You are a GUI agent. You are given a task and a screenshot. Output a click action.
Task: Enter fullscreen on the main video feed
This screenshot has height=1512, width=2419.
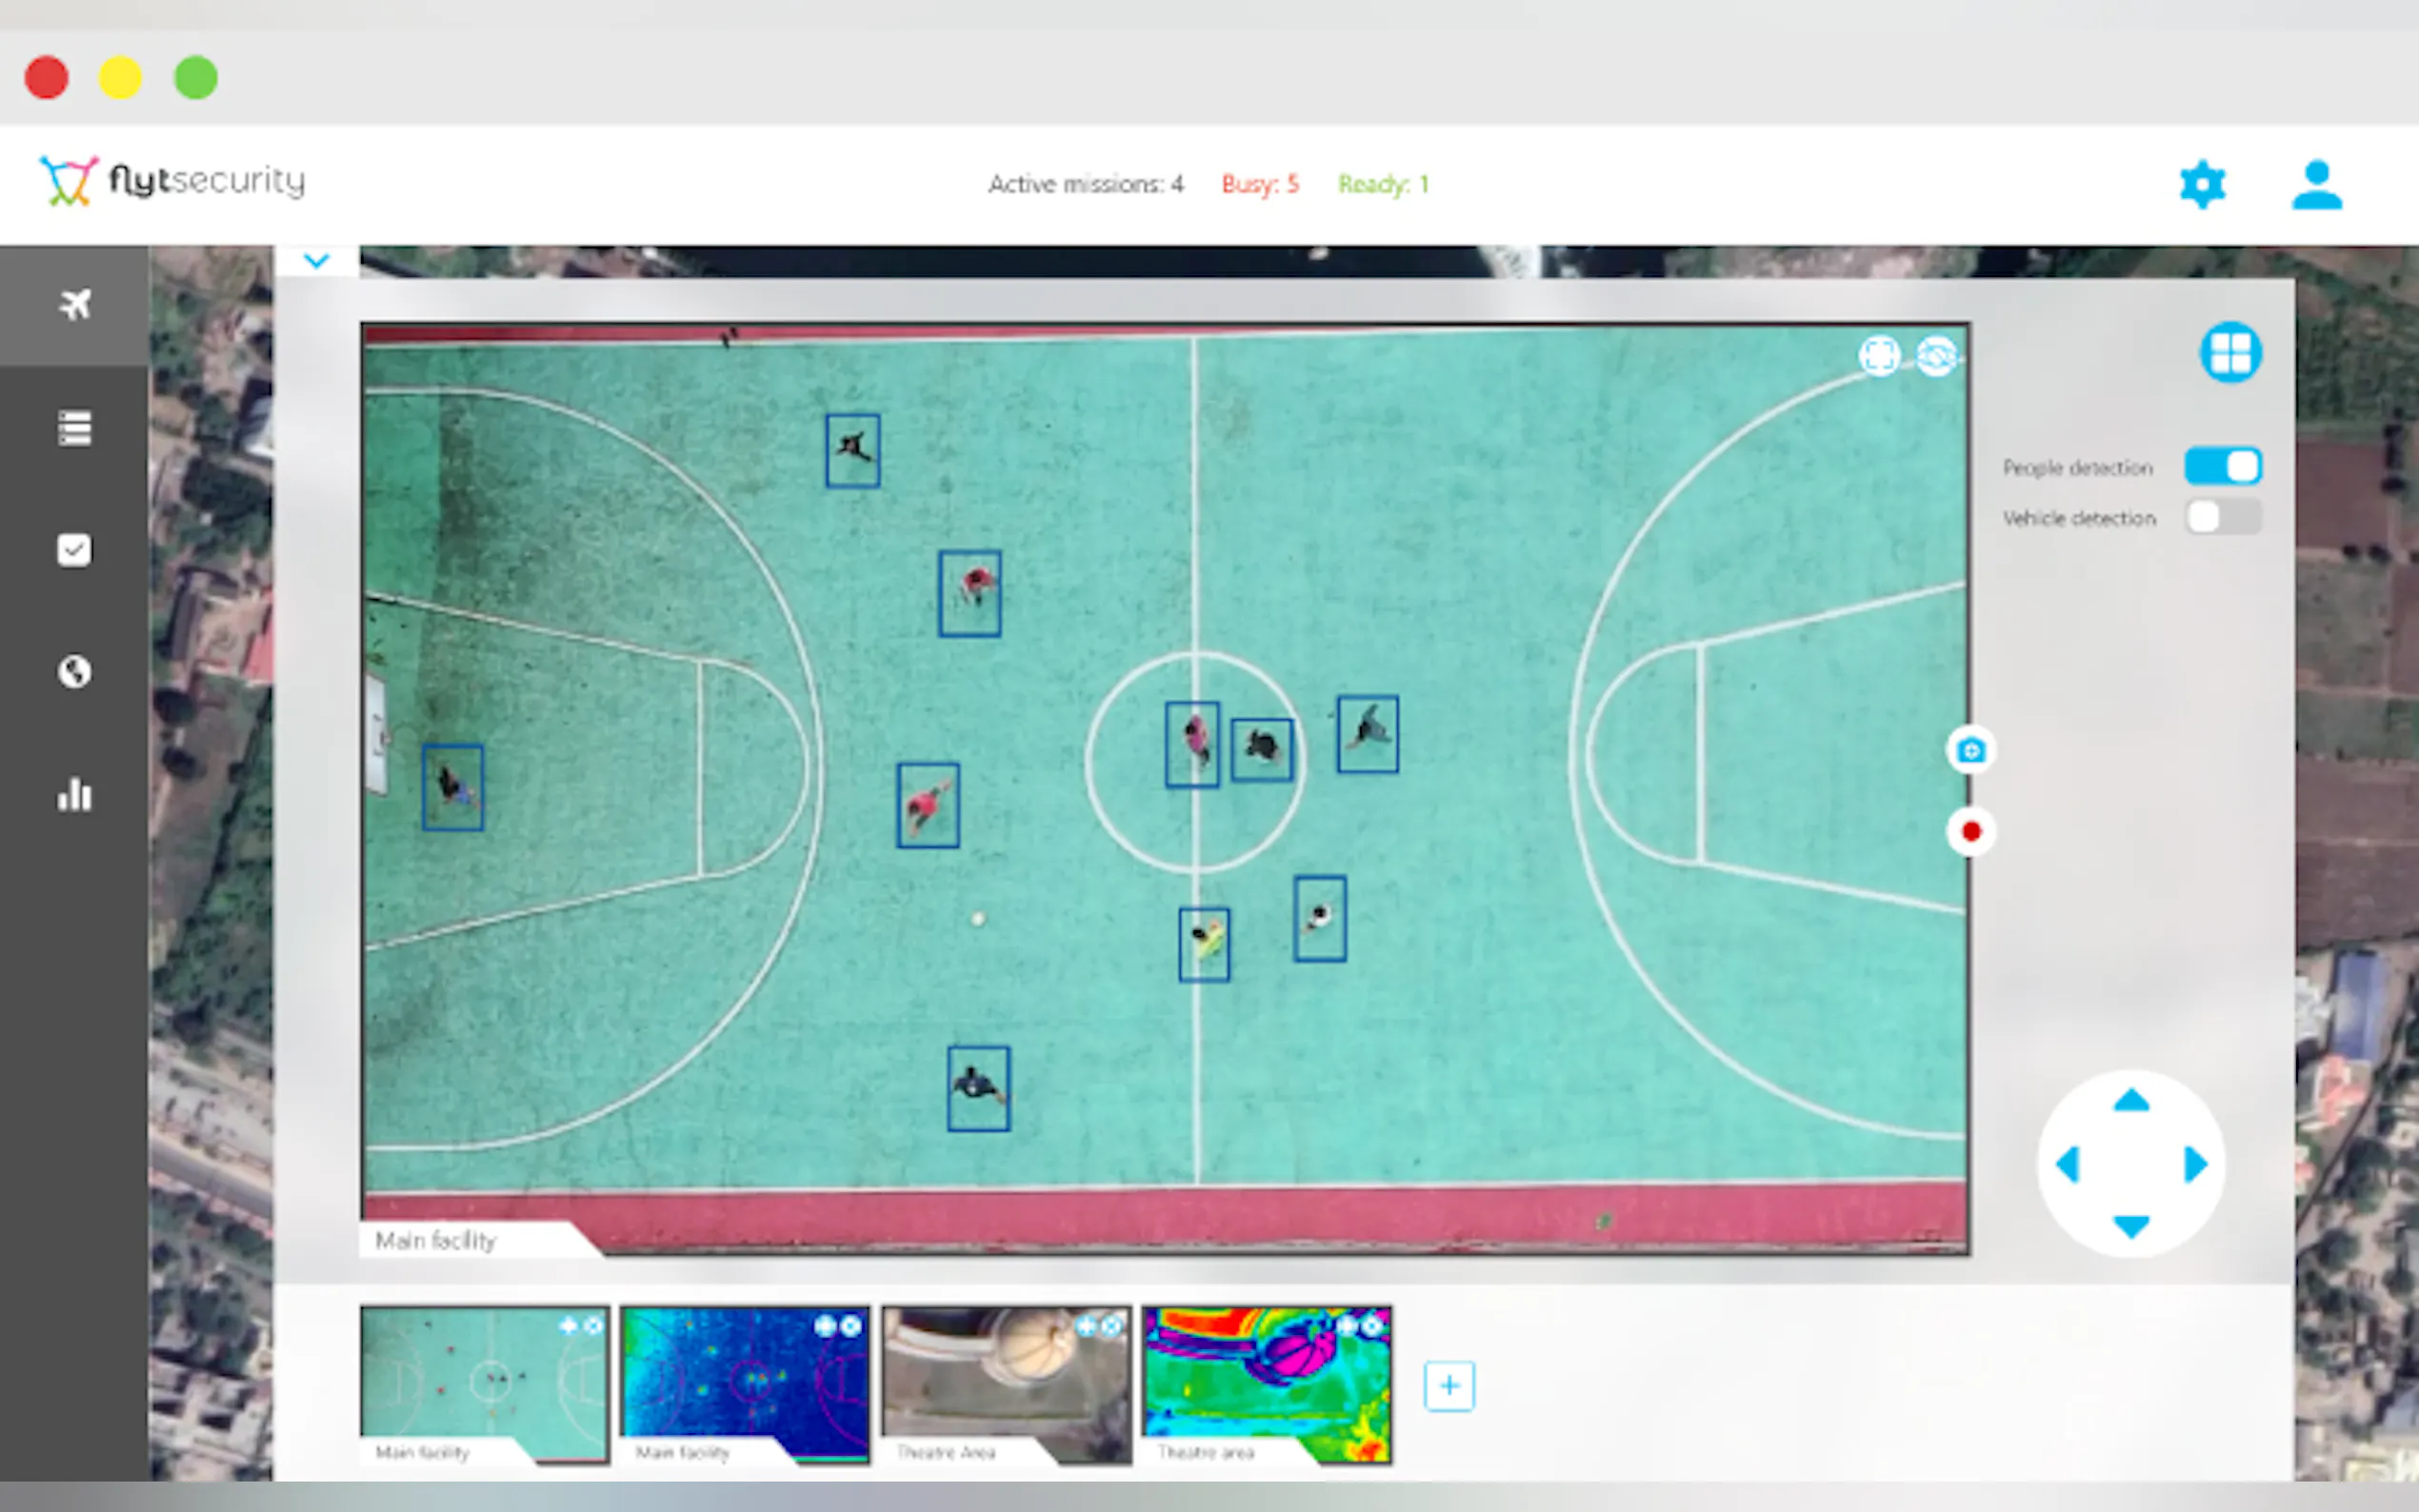[1878, 356]
